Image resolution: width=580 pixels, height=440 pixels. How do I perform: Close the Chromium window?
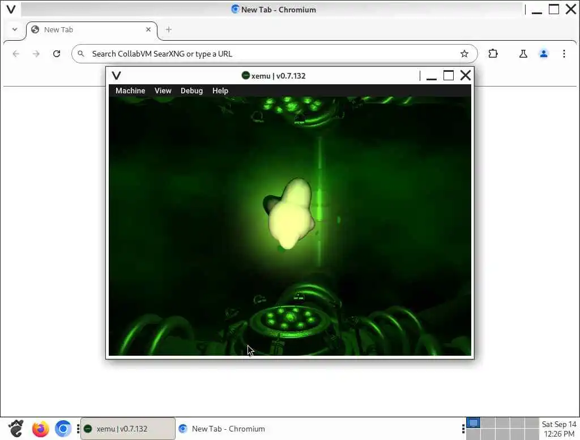click(x=571, y=9)
